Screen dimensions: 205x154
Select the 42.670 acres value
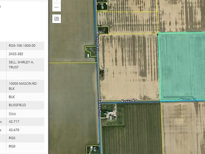click(x=14, y=130)
